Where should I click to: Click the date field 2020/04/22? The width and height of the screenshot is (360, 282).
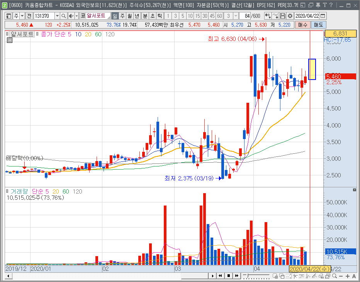[307, 16]
